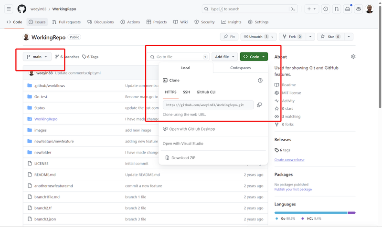382x227 pixels.
Task: Open the Copilot icon in header
Action: (x=359, y=9)
